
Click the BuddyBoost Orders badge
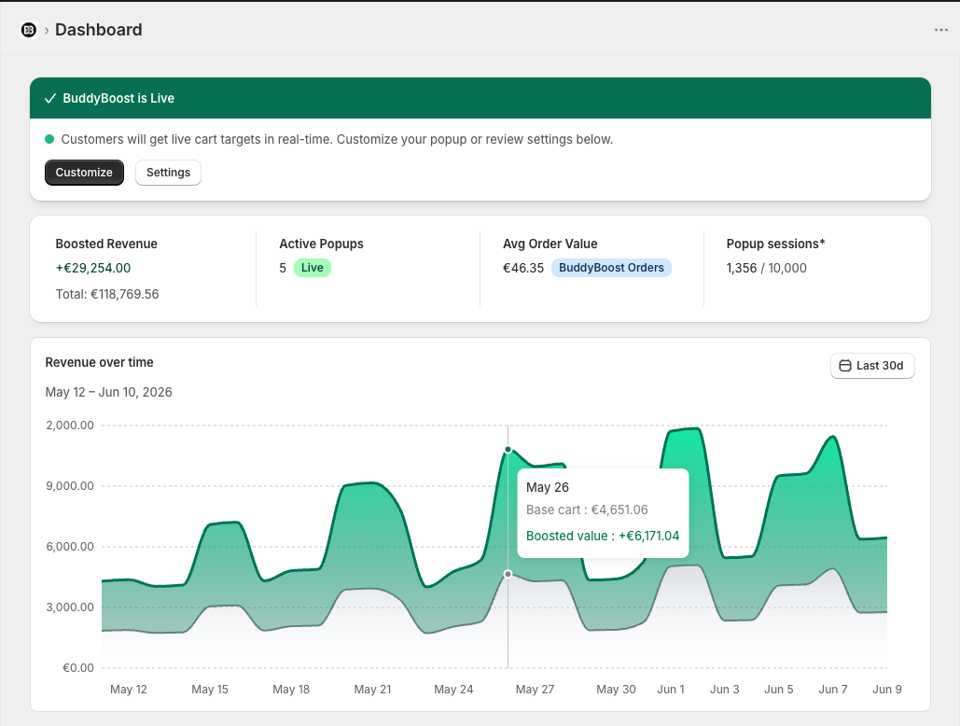(611, 268)
